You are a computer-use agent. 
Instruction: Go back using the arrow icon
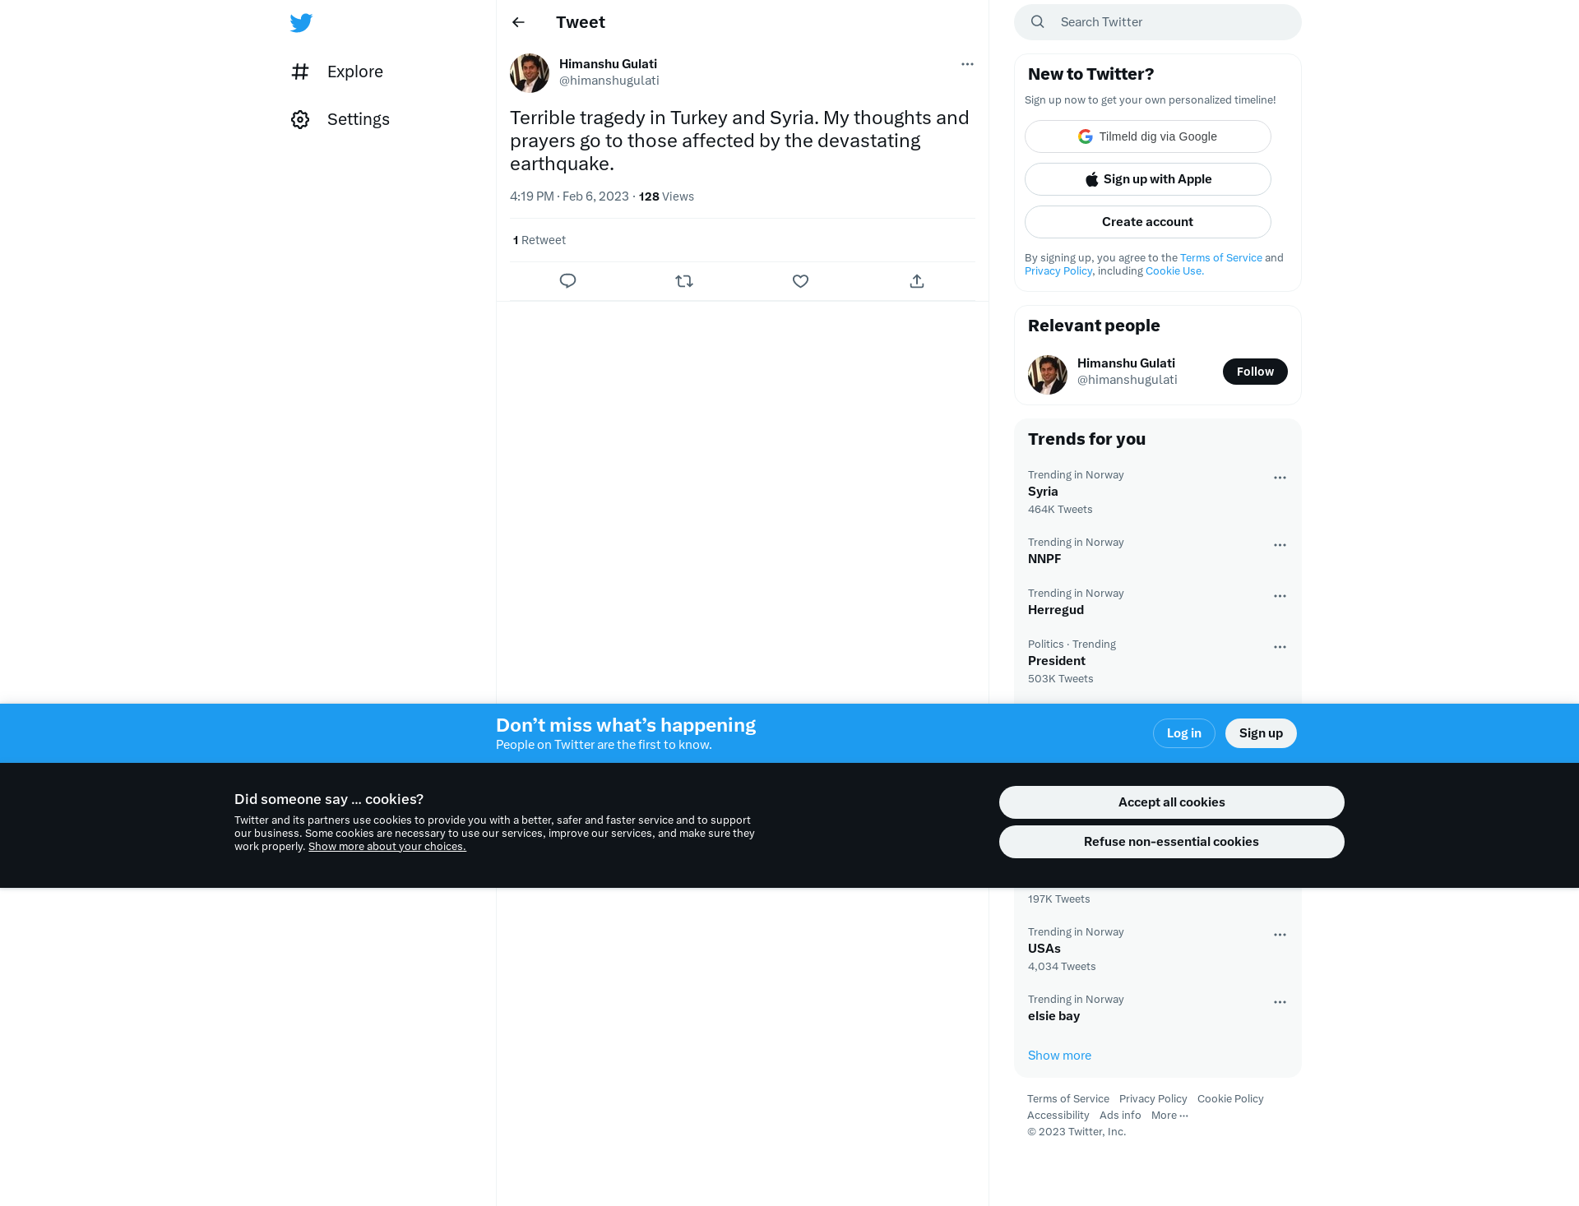coord(518,22)
